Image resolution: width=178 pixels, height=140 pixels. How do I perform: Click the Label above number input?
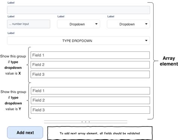[x=11, y=17]
